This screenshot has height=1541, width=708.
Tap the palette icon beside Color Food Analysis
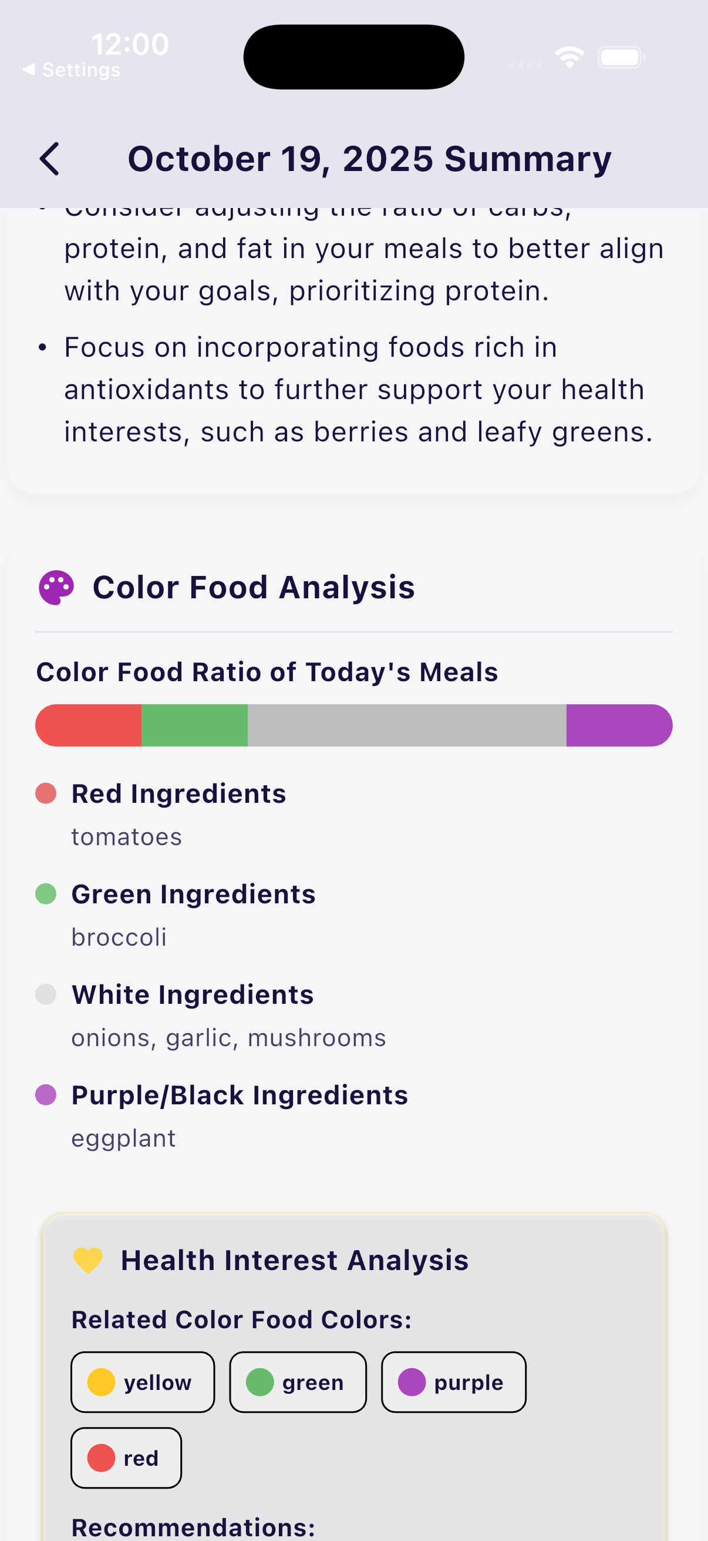click(x=56, y=588)
